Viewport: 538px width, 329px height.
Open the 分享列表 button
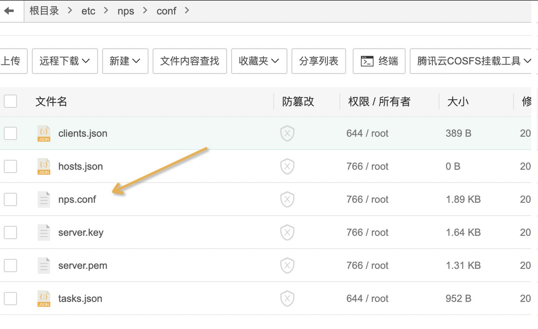pyautogui.click(x=319, y=61)
